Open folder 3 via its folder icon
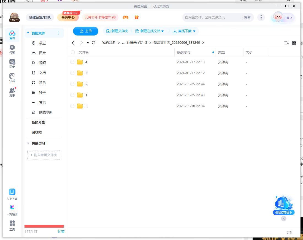This screenshot has height=240, width=303. pyautogui.click(x=80, y=73)
